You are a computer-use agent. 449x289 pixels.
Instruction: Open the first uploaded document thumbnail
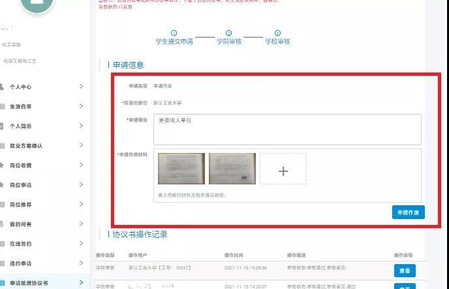click(181, 169)
